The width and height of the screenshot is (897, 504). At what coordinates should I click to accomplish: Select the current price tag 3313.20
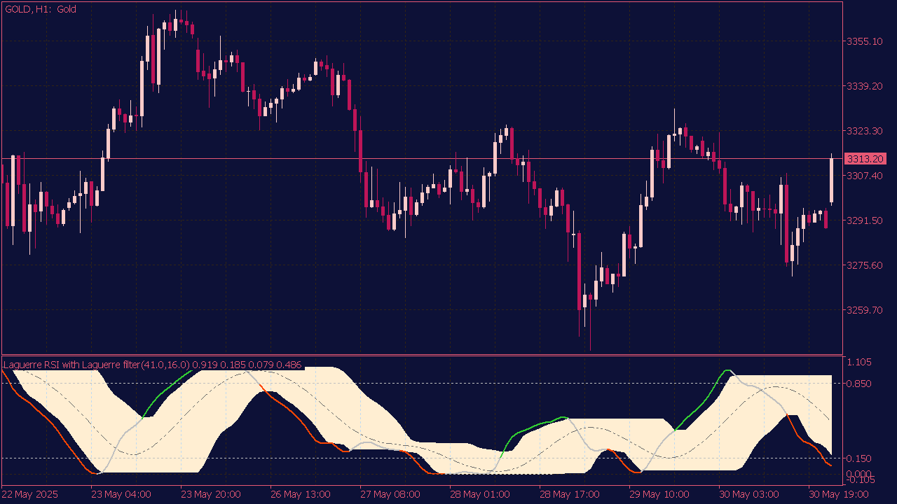(x=865, y=159)
